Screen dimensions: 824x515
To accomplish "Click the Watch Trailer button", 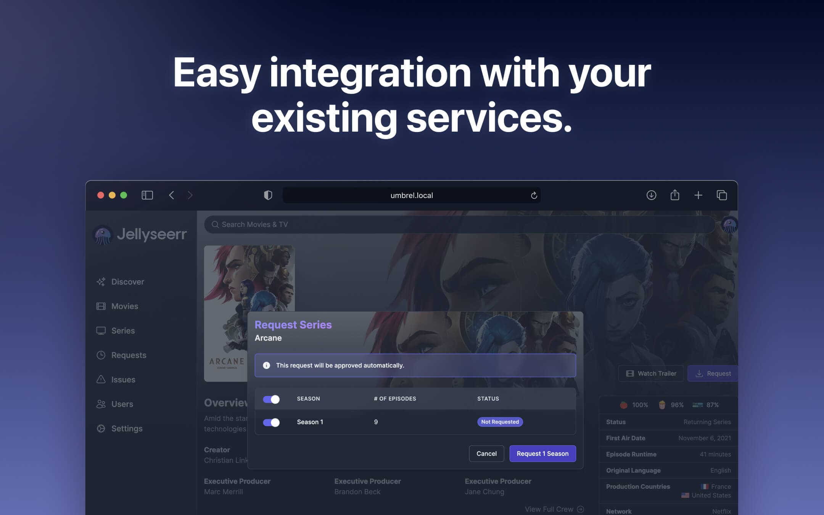I will click(x=651, y=373).
